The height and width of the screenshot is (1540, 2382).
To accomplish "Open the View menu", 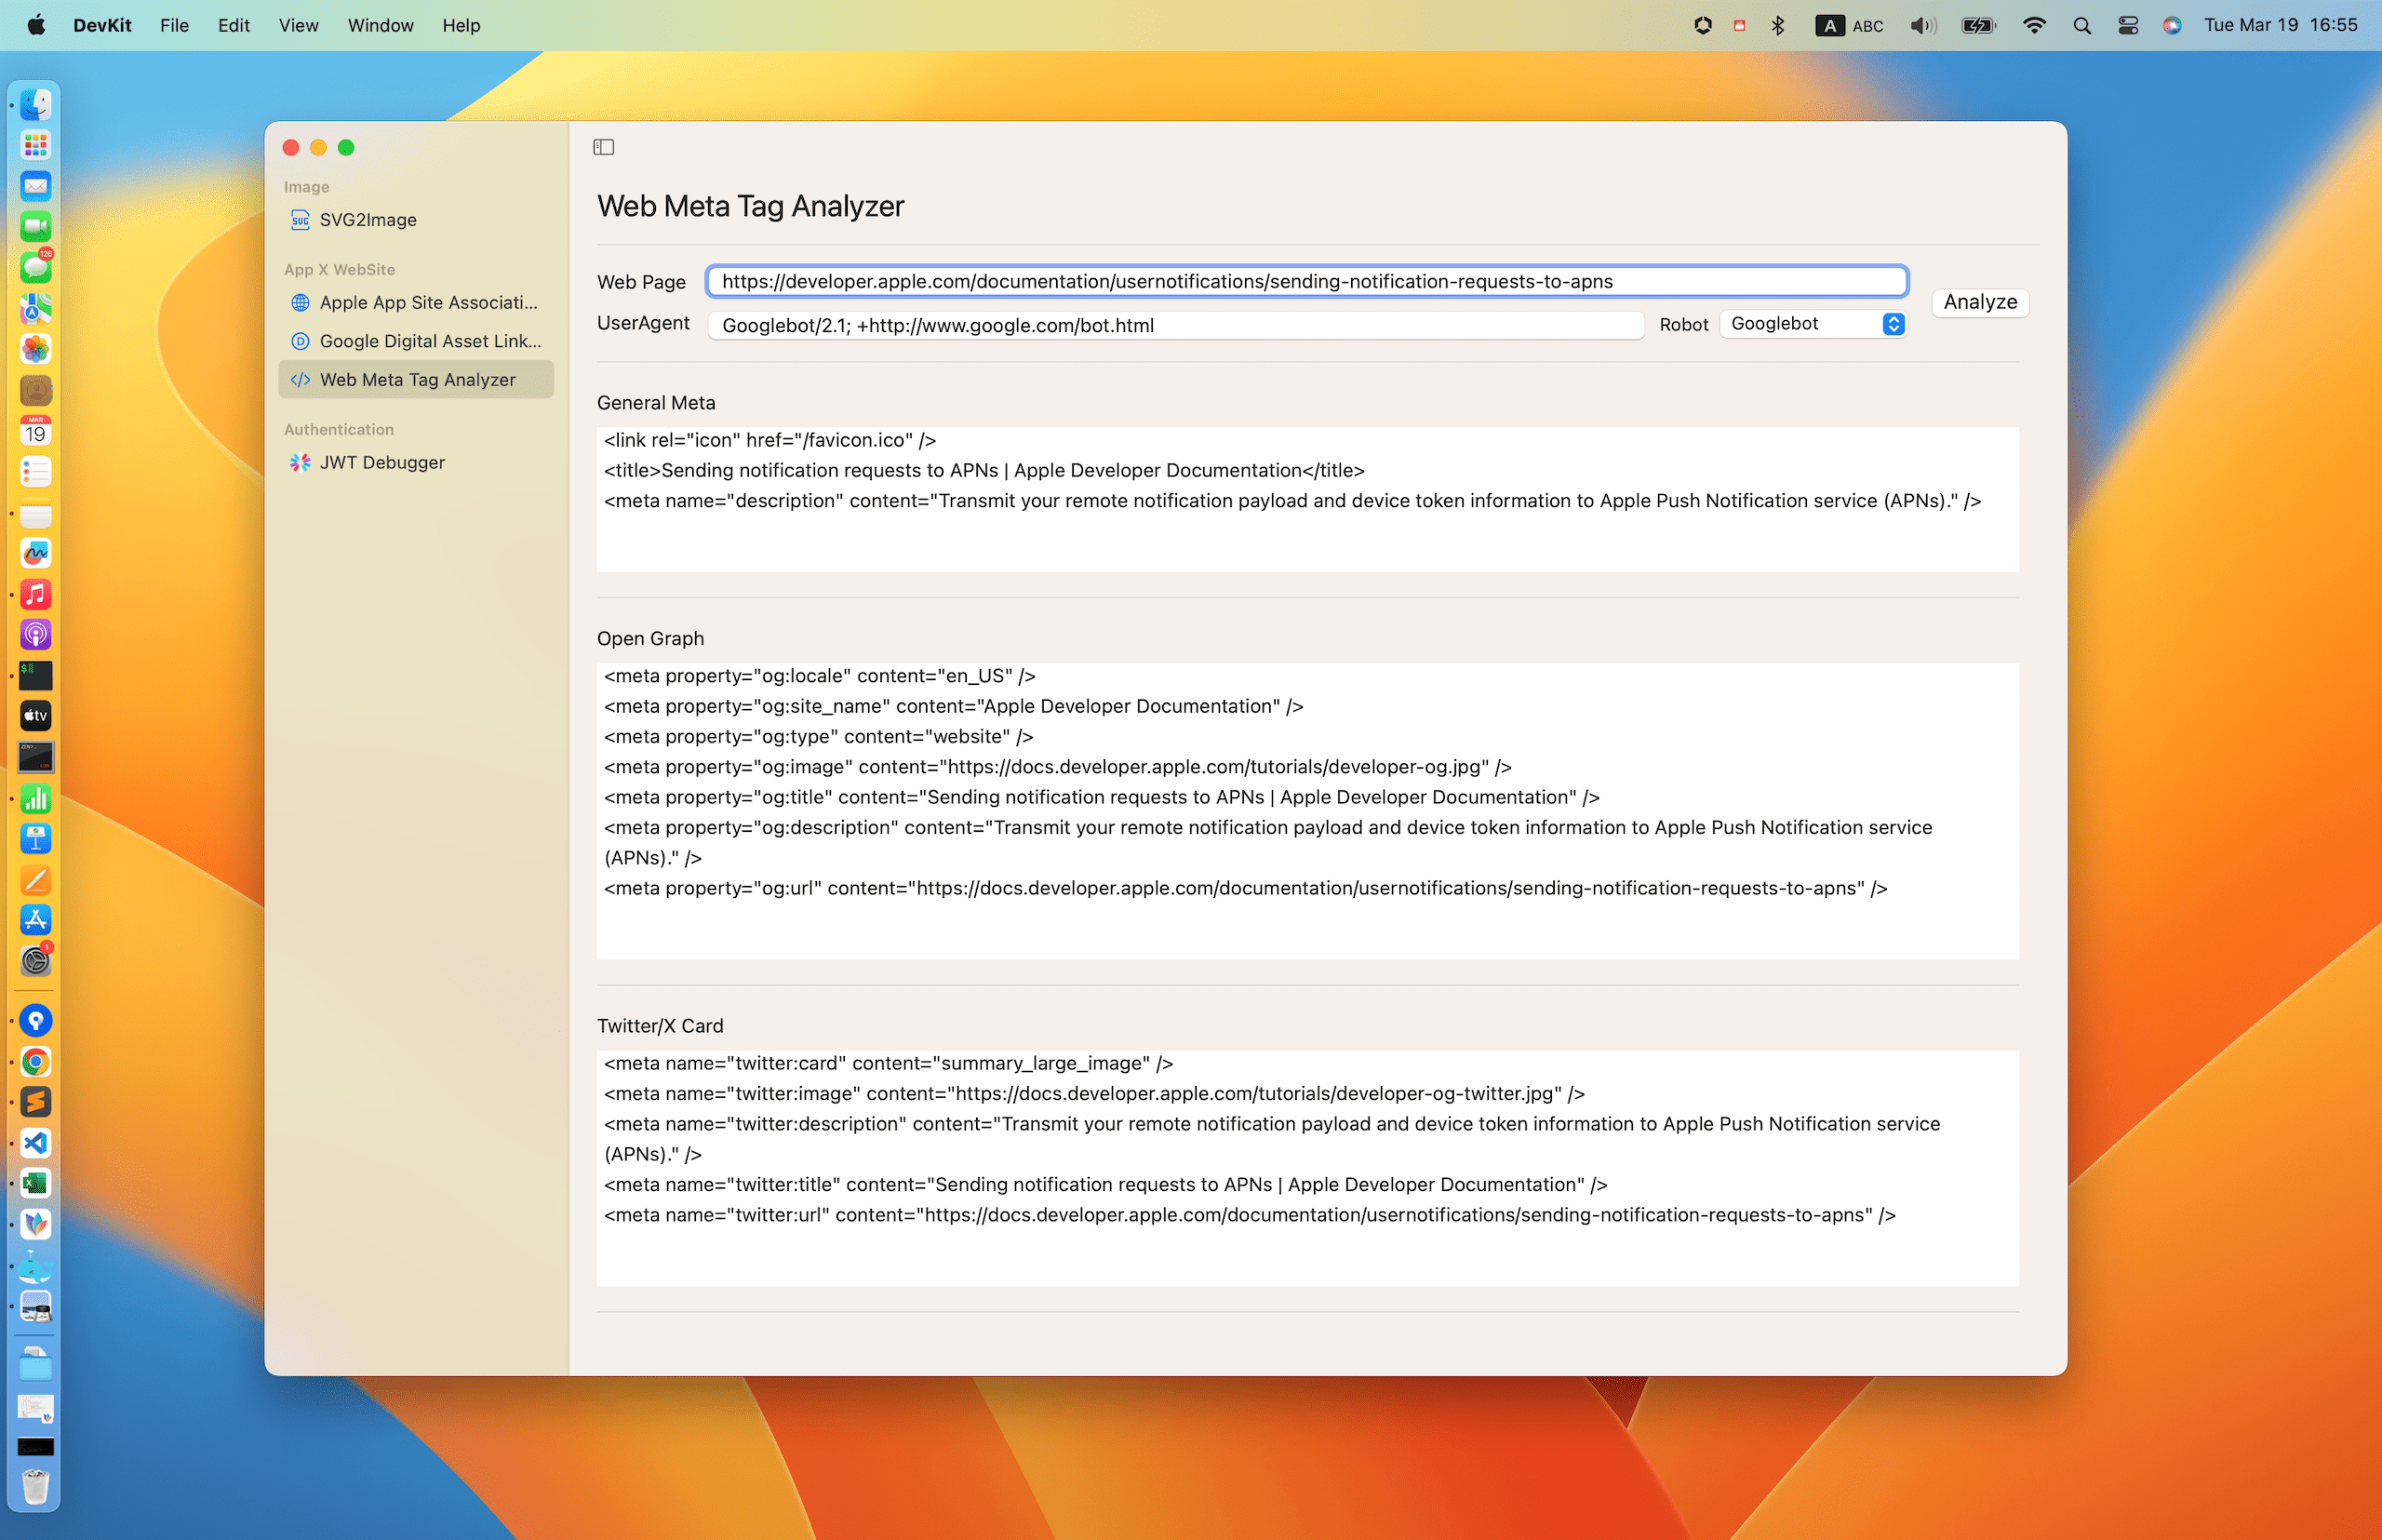I will pyautogui.click(x=298, y=25).
